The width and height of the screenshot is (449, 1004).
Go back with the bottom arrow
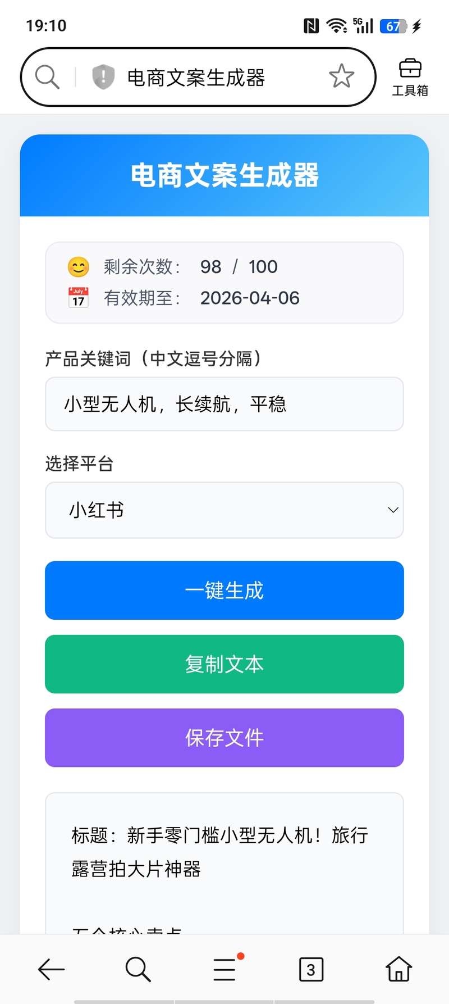[x=52, y=969]
